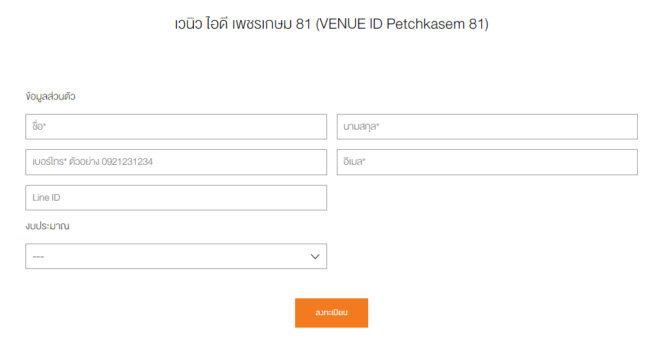Click the งบประมาณ label above the dropdown

coord(48,226)
